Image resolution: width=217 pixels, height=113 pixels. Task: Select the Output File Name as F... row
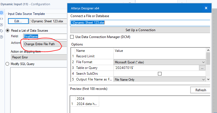[x=94, y=79]
